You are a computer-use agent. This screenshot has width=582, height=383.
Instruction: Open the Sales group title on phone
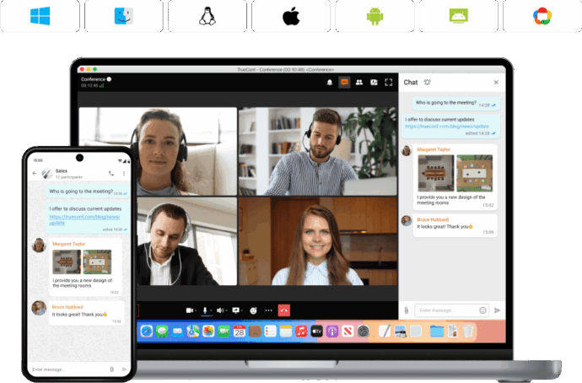(x=62, y=170)
